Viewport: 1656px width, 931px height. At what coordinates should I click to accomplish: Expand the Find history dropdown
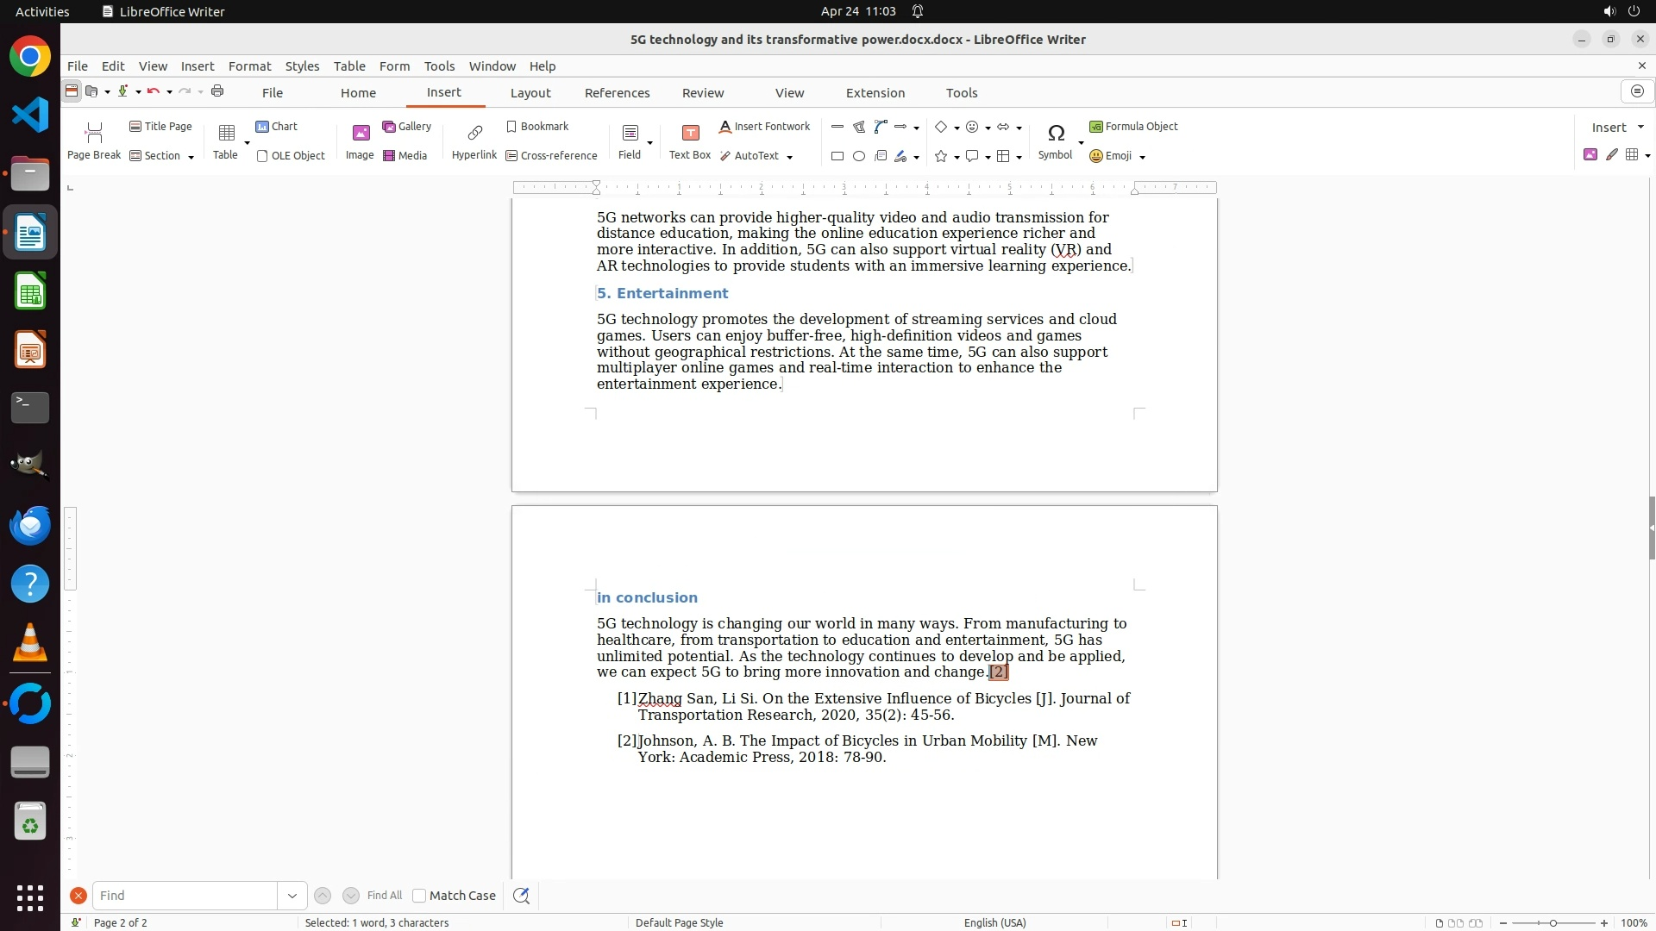coord(292,896)
